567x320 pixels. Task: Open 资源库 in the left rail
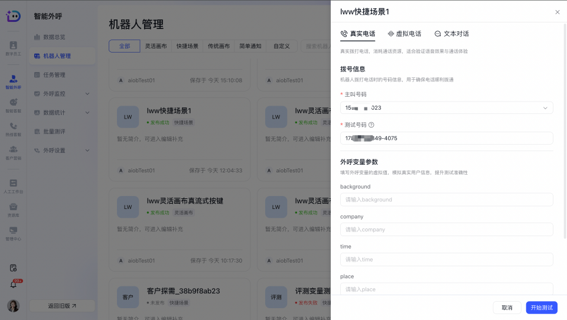[13, 210]
